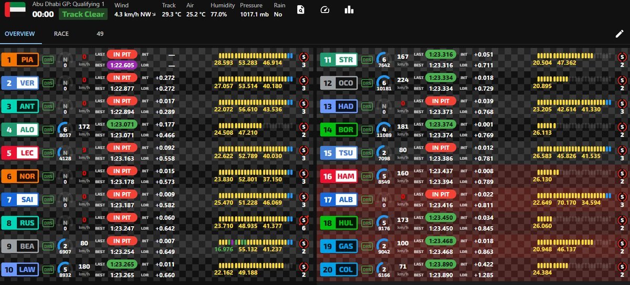Click green last lap 1:23.316 badge
The width and height of the screenshot is (630, 285).
441,54
